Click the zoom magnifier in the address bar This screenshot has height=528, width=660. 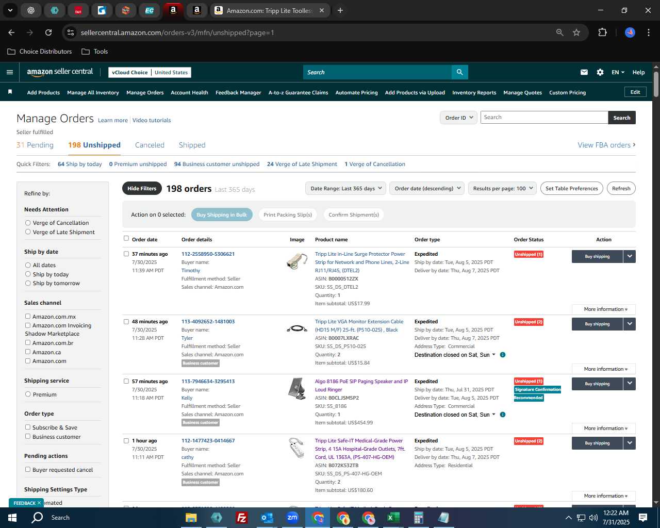(560, 32)
